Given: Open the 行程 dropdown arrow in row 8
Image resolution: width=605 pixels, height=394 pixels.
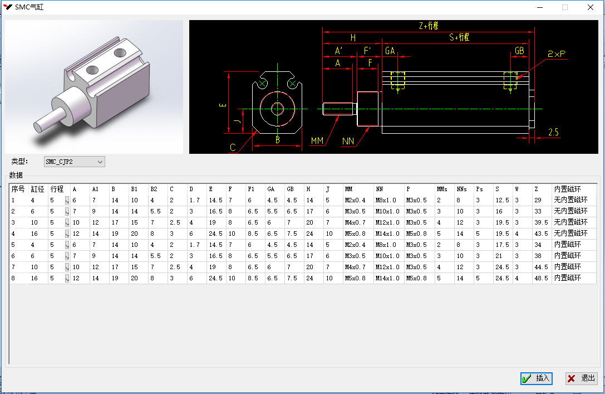Looking at the screenshot, I should click(67, 278).
